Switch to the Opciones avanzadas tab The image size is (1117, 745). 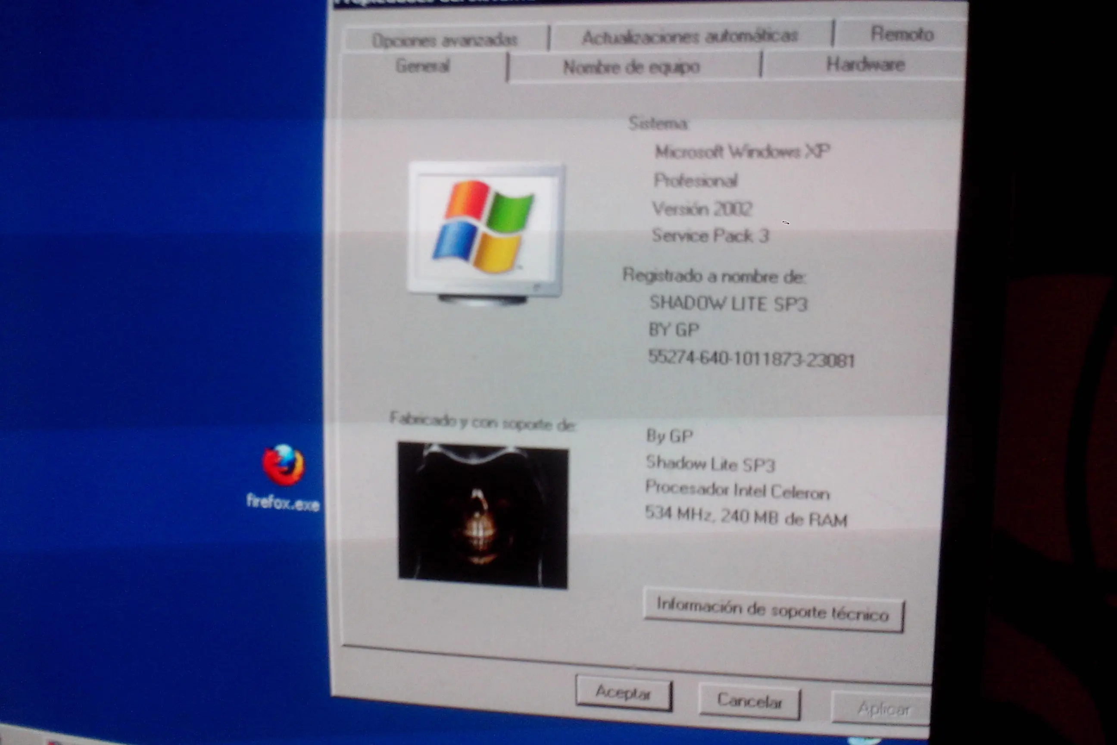pos(445,39)
